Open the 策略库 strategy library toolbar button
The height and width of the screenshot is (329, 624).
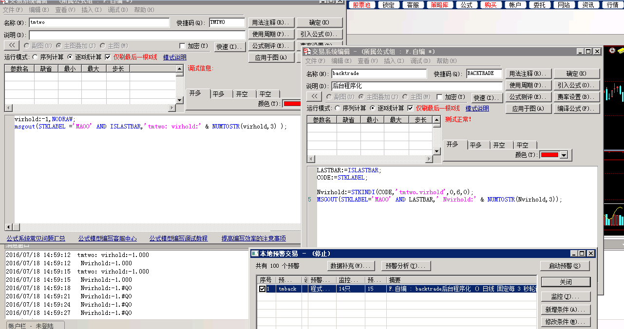point(441,5)
